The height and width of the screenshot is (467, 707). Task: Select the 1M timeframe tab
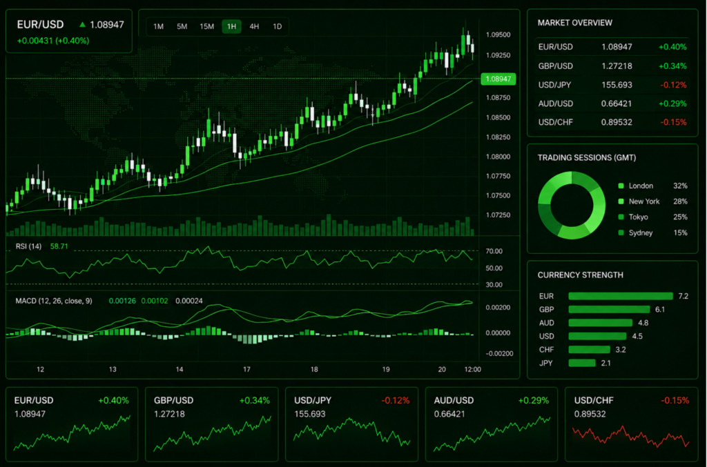[x=158, y=27]
